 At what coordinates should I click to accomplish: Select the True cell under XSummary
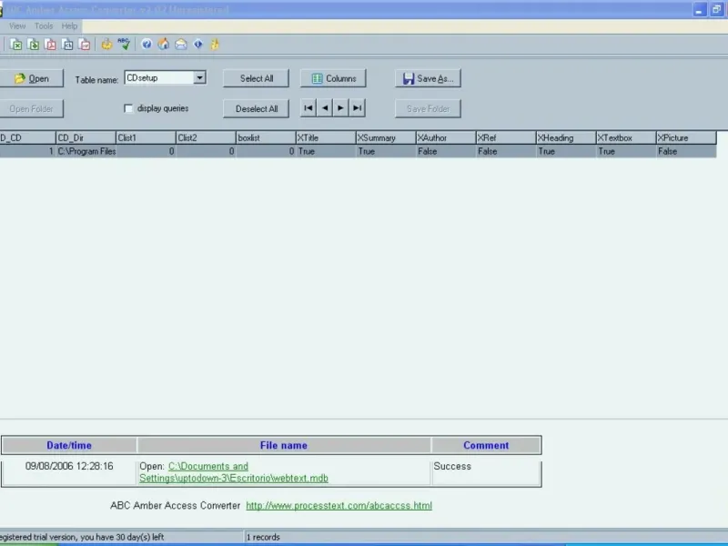coord(386,151)
